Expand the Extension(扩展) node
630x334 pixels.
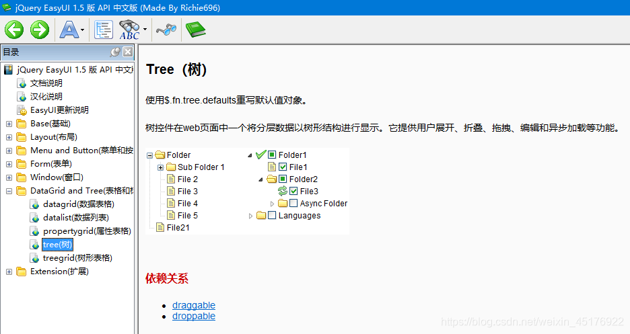click(9, 272)
